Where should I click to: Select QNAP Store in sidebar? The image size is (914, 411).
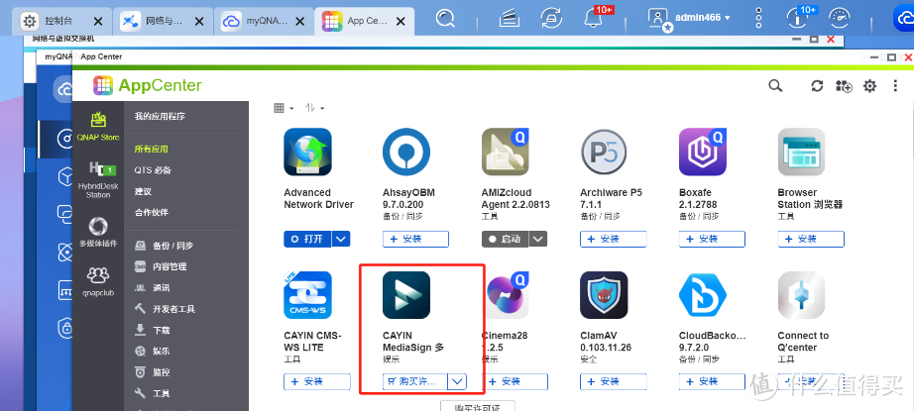coord(98,127)
